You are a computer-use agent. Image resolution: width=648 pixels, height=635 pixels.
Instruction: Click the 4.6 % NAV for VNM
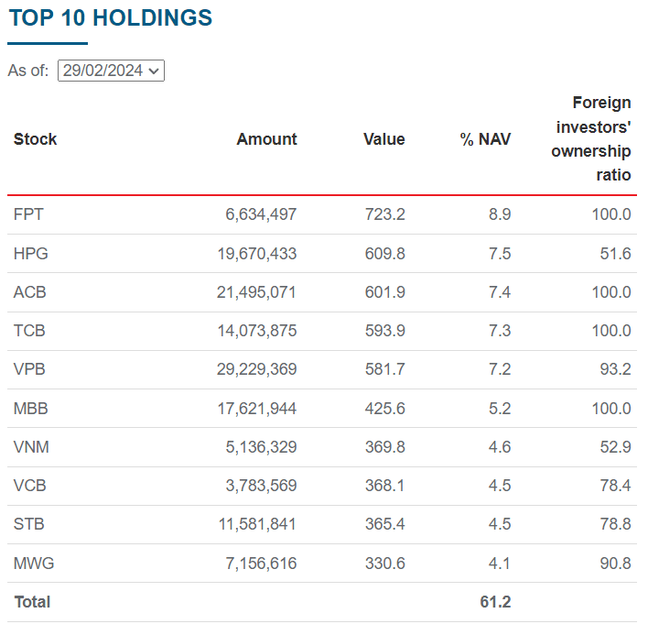[x=500, y=447]
